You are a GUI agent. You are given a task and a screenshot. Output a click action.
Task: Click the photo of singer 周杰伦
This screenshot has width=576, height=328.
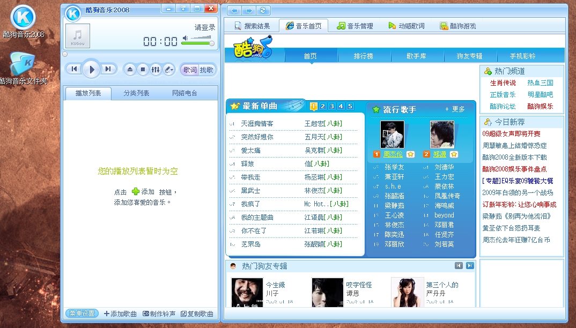point(392,135)
